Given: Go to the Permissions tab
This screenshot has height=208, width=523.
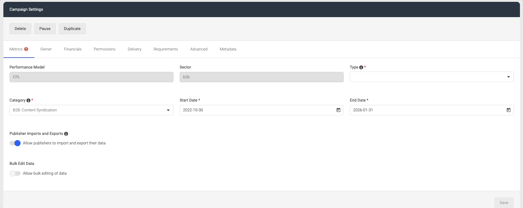Looking at the screenshot, I should click(x=105, y=49).
